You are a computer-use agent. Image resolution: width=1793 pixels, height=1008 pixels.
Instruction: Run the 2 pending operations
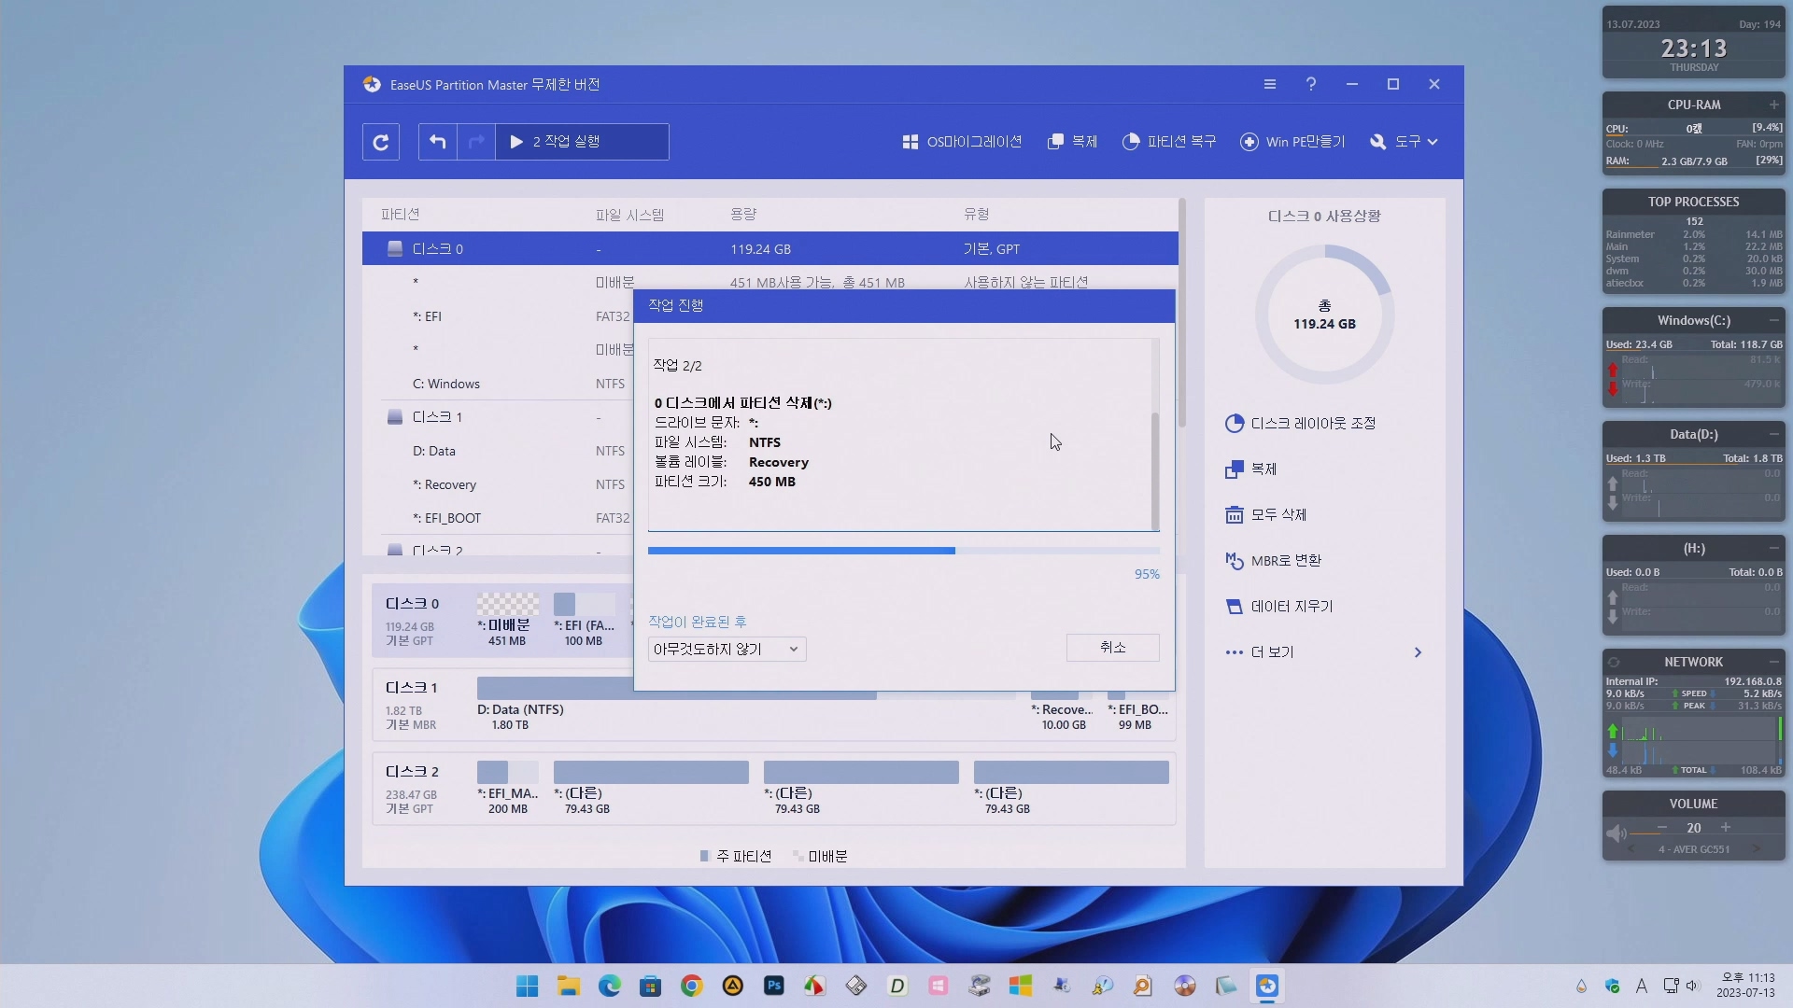coord(582,142)
